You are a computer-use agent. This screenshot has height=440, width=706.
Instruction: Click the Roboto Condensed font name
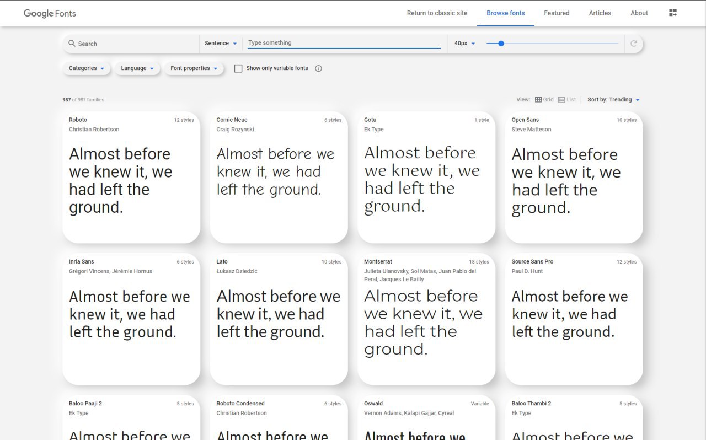(x=240, y=404)
